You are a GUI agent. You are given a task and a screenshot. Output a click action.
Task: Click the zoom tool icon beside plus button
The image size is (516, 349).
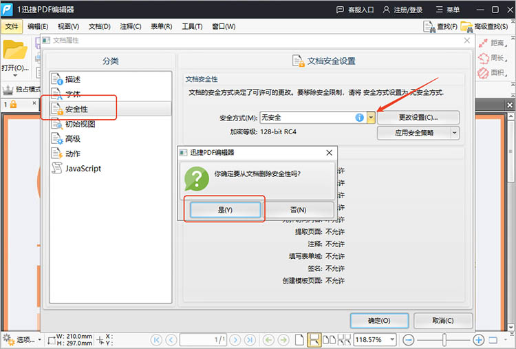click(493, 339)
